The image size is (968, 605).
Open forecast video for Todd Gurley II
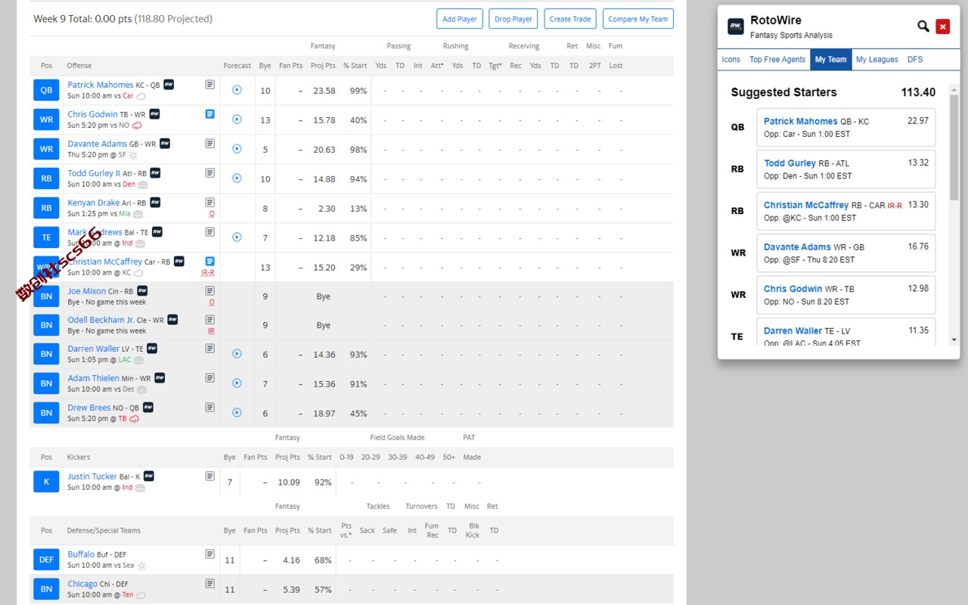point(237,178)
